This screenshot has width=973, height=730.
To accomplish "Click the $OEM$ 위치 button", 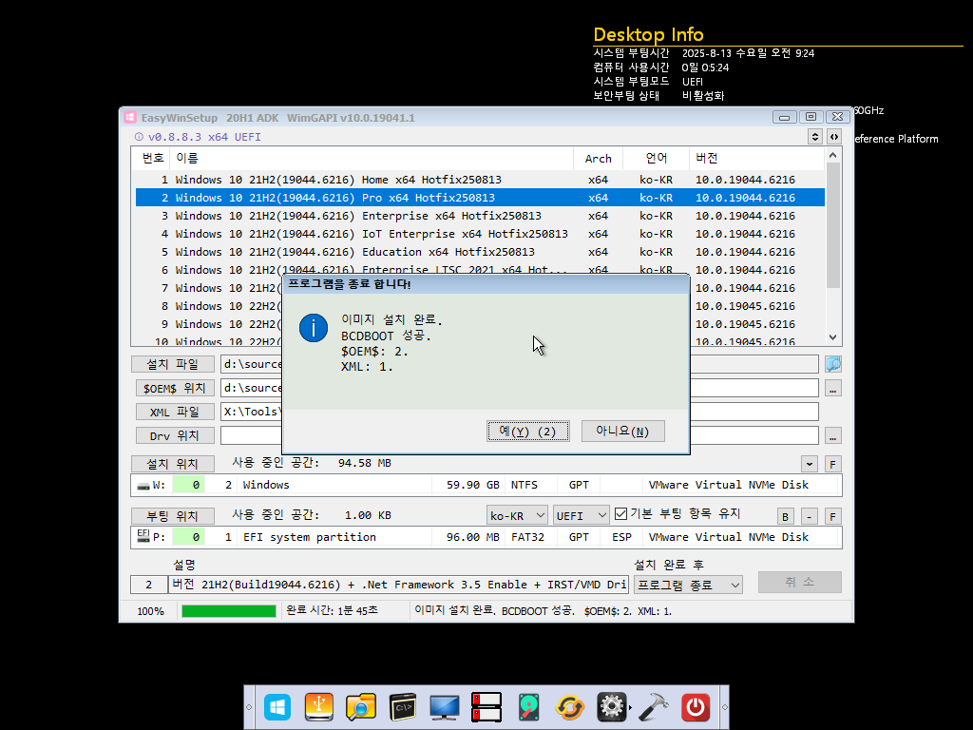I will [175, 388].
